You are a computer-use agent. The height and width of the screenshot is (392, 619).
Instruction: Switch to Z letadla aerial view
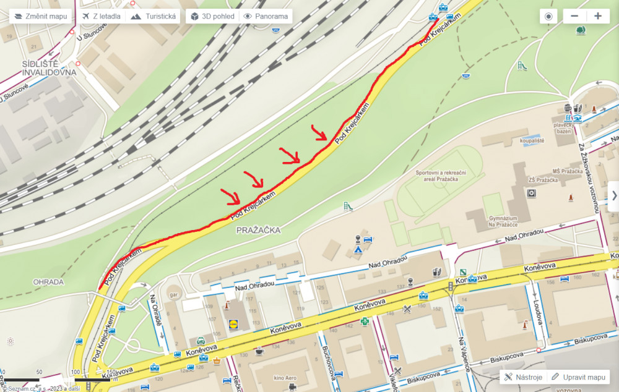click(x=102, y=16)
